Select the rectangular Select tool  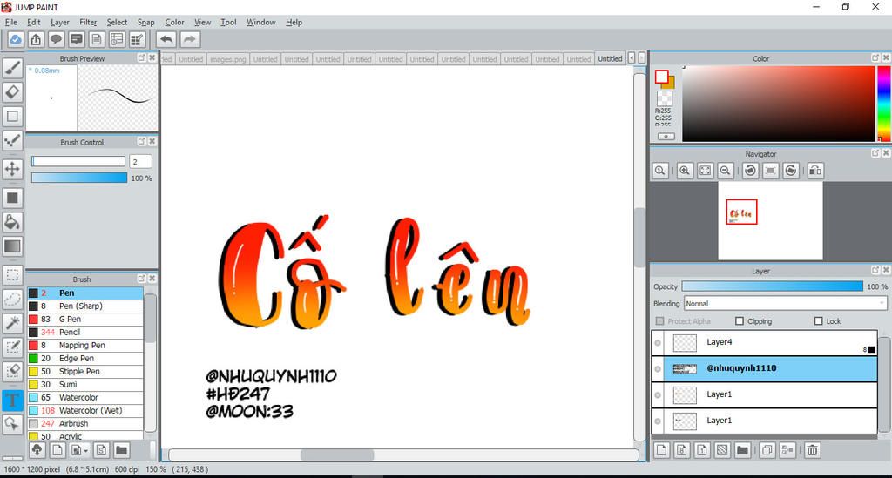(12, 276)
